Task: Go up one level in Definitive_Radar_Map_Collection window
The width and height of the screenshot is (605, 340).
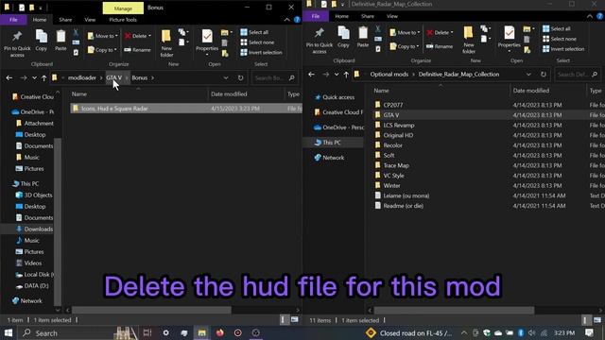Action: pyautogui.click(x=346, y=75)
